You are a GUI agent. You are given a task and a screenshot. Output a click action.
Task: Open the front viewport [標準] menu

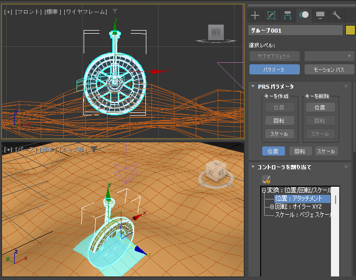[x=53, y=12]
